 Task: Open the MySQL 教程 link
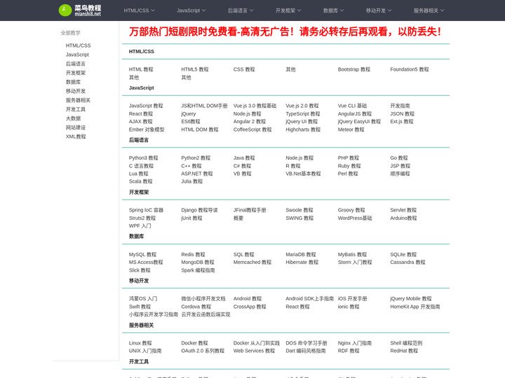[x=142, y=255]
